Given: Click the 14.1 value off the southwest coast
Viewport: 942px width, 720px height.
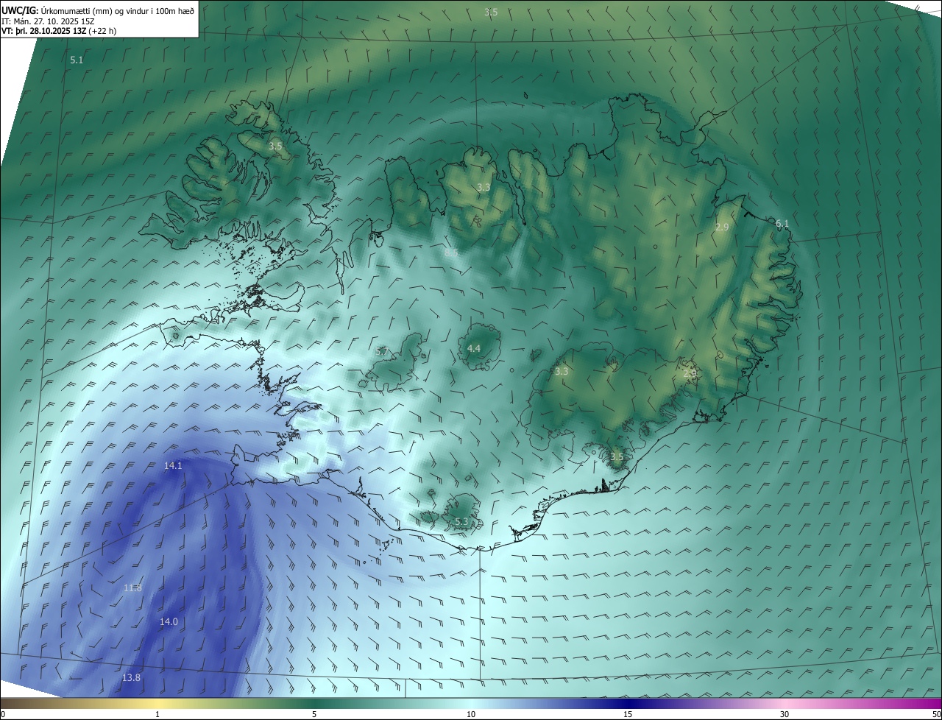Looking at the screenshot, I should (x=173, y=465).
